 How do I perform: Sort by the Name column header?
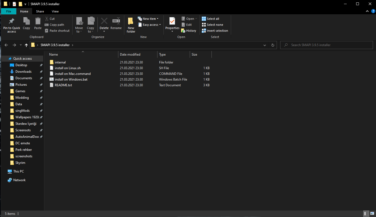83,55
